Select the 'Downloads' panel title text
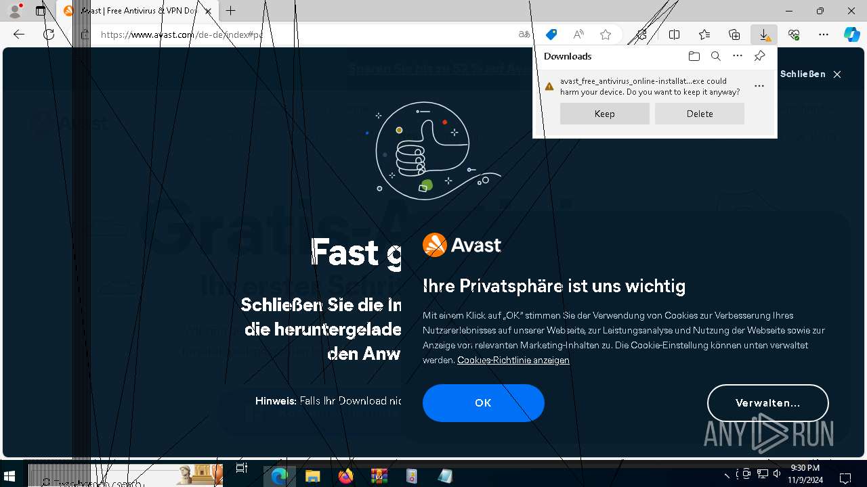 pos(568,56)
